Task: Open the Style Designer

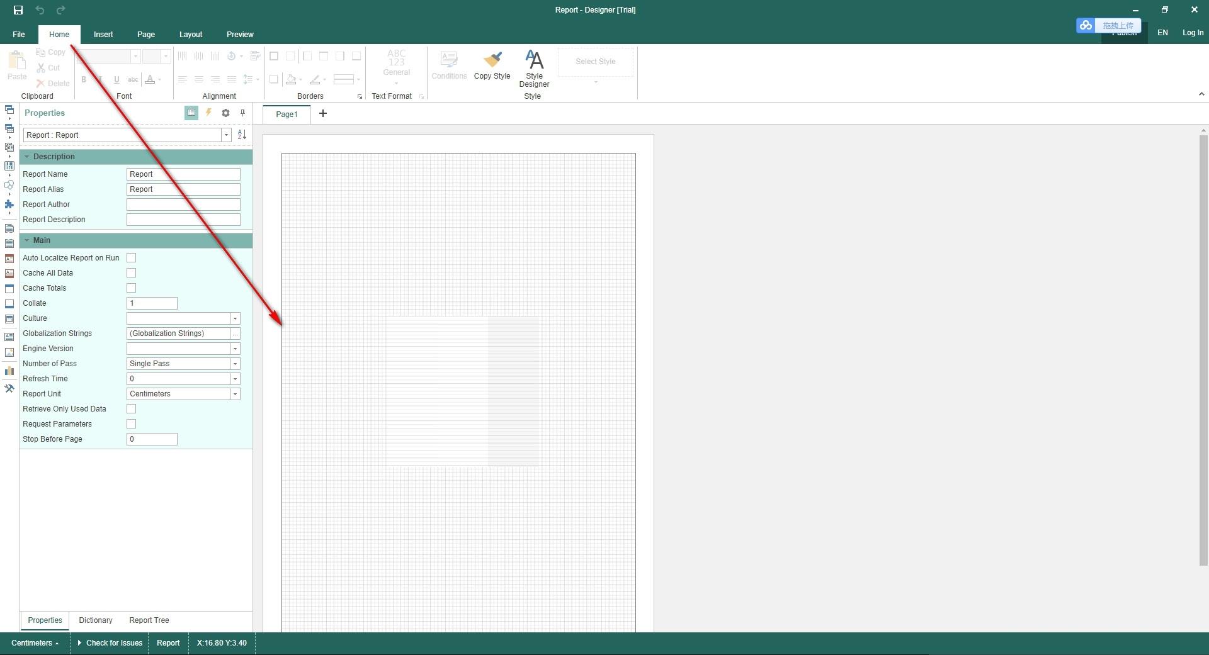Action: (x=534, y=69)
